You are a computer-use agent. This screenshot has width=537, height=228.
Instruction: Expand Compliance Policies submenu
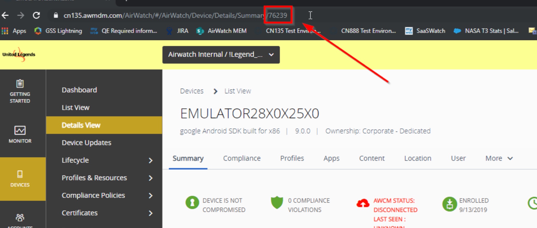click(150, 195)
